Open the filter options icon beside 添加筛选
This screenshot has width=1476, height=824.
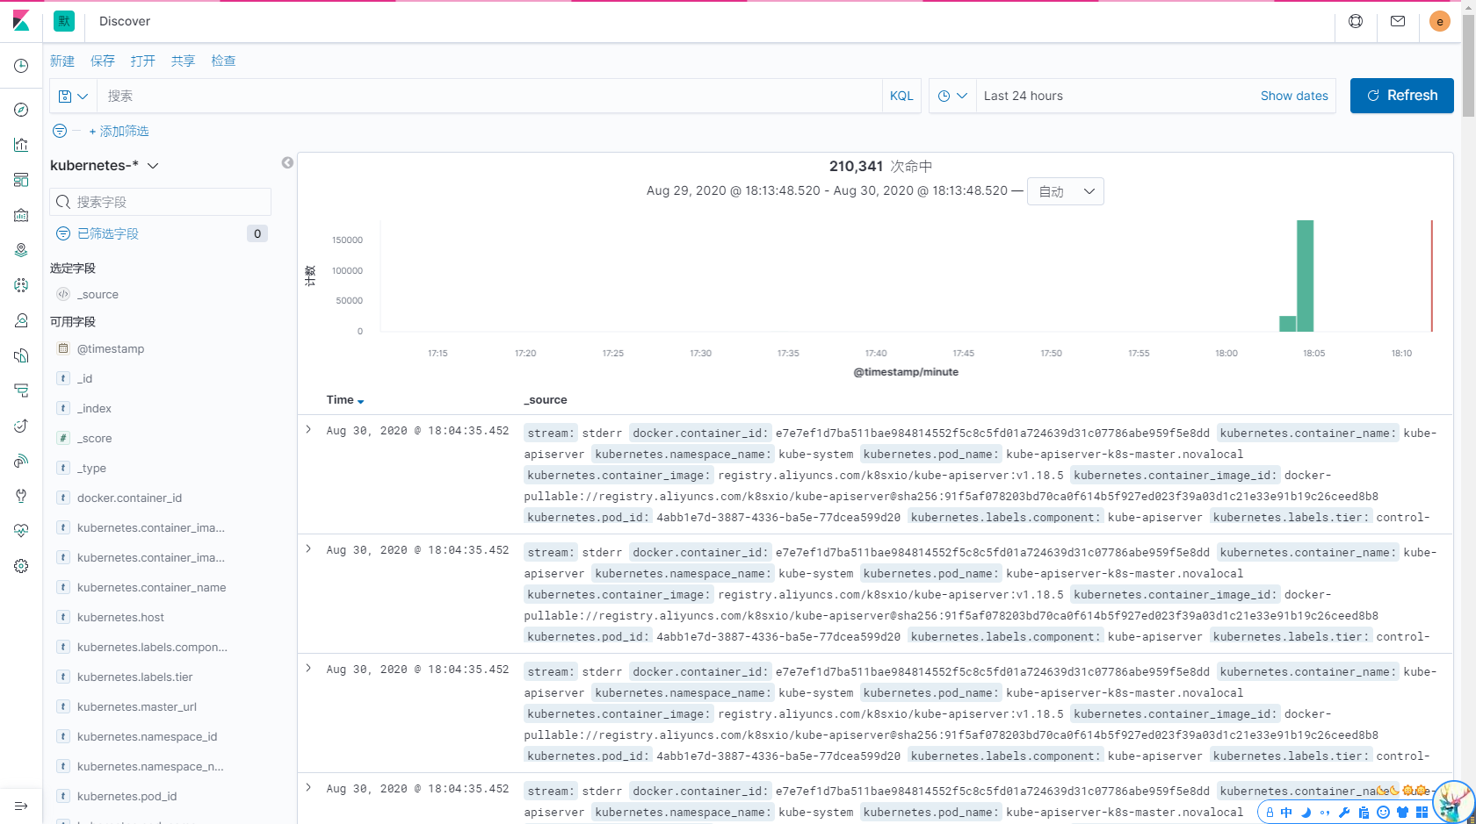(x=60, y=131)
